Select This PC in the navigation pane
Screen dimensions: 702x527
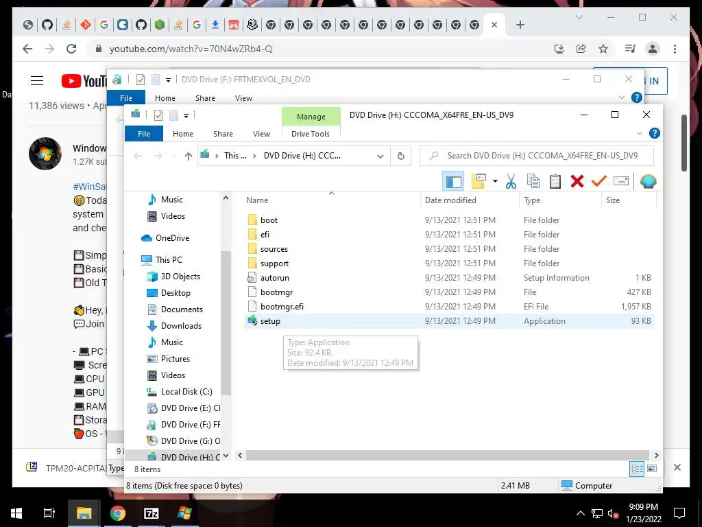pyautogui.click(x=169, y=260)
